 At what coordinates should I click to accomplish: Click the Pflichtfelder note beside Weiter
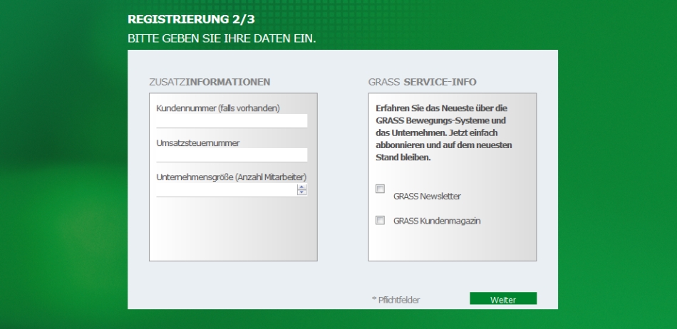(396, 300)
